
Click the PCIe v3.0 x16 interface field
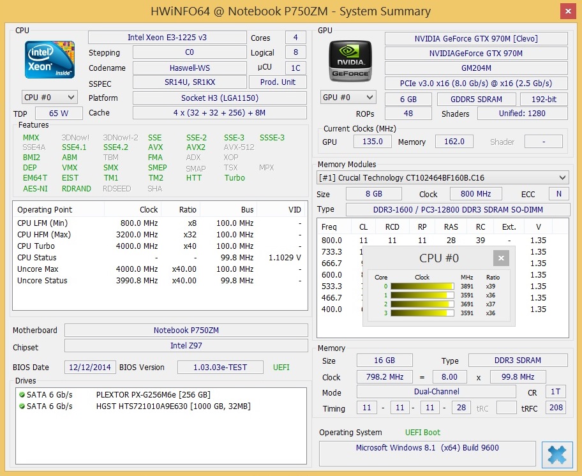476,84
